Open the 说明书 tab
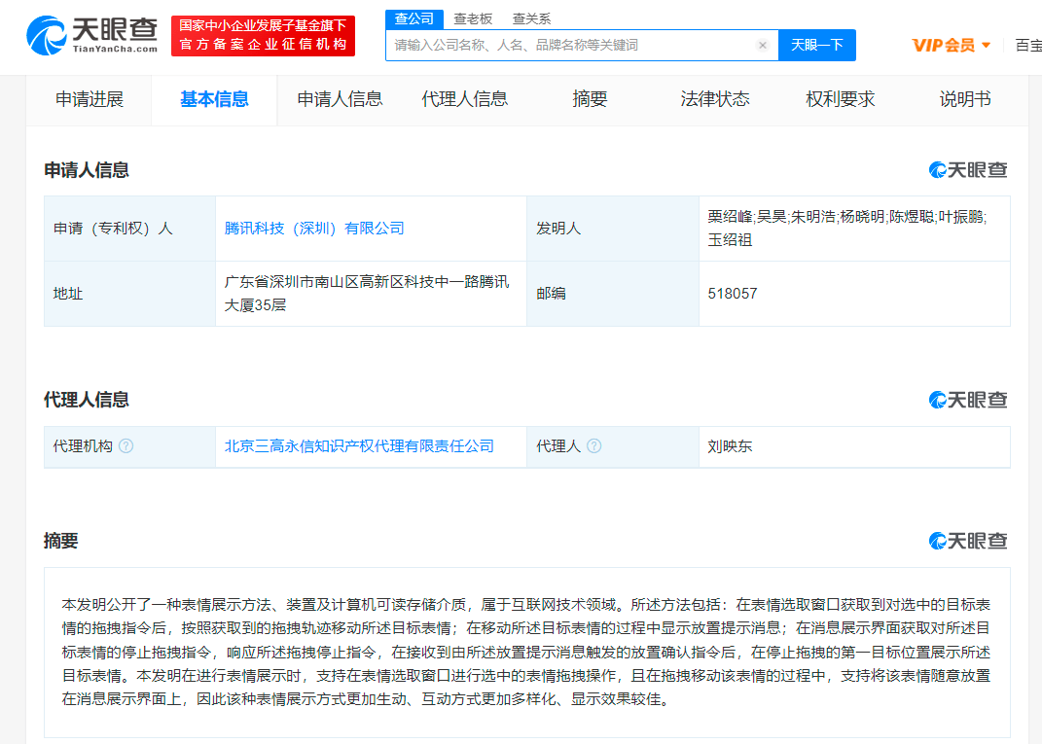 pyautogui.click(x=964, y=98)
